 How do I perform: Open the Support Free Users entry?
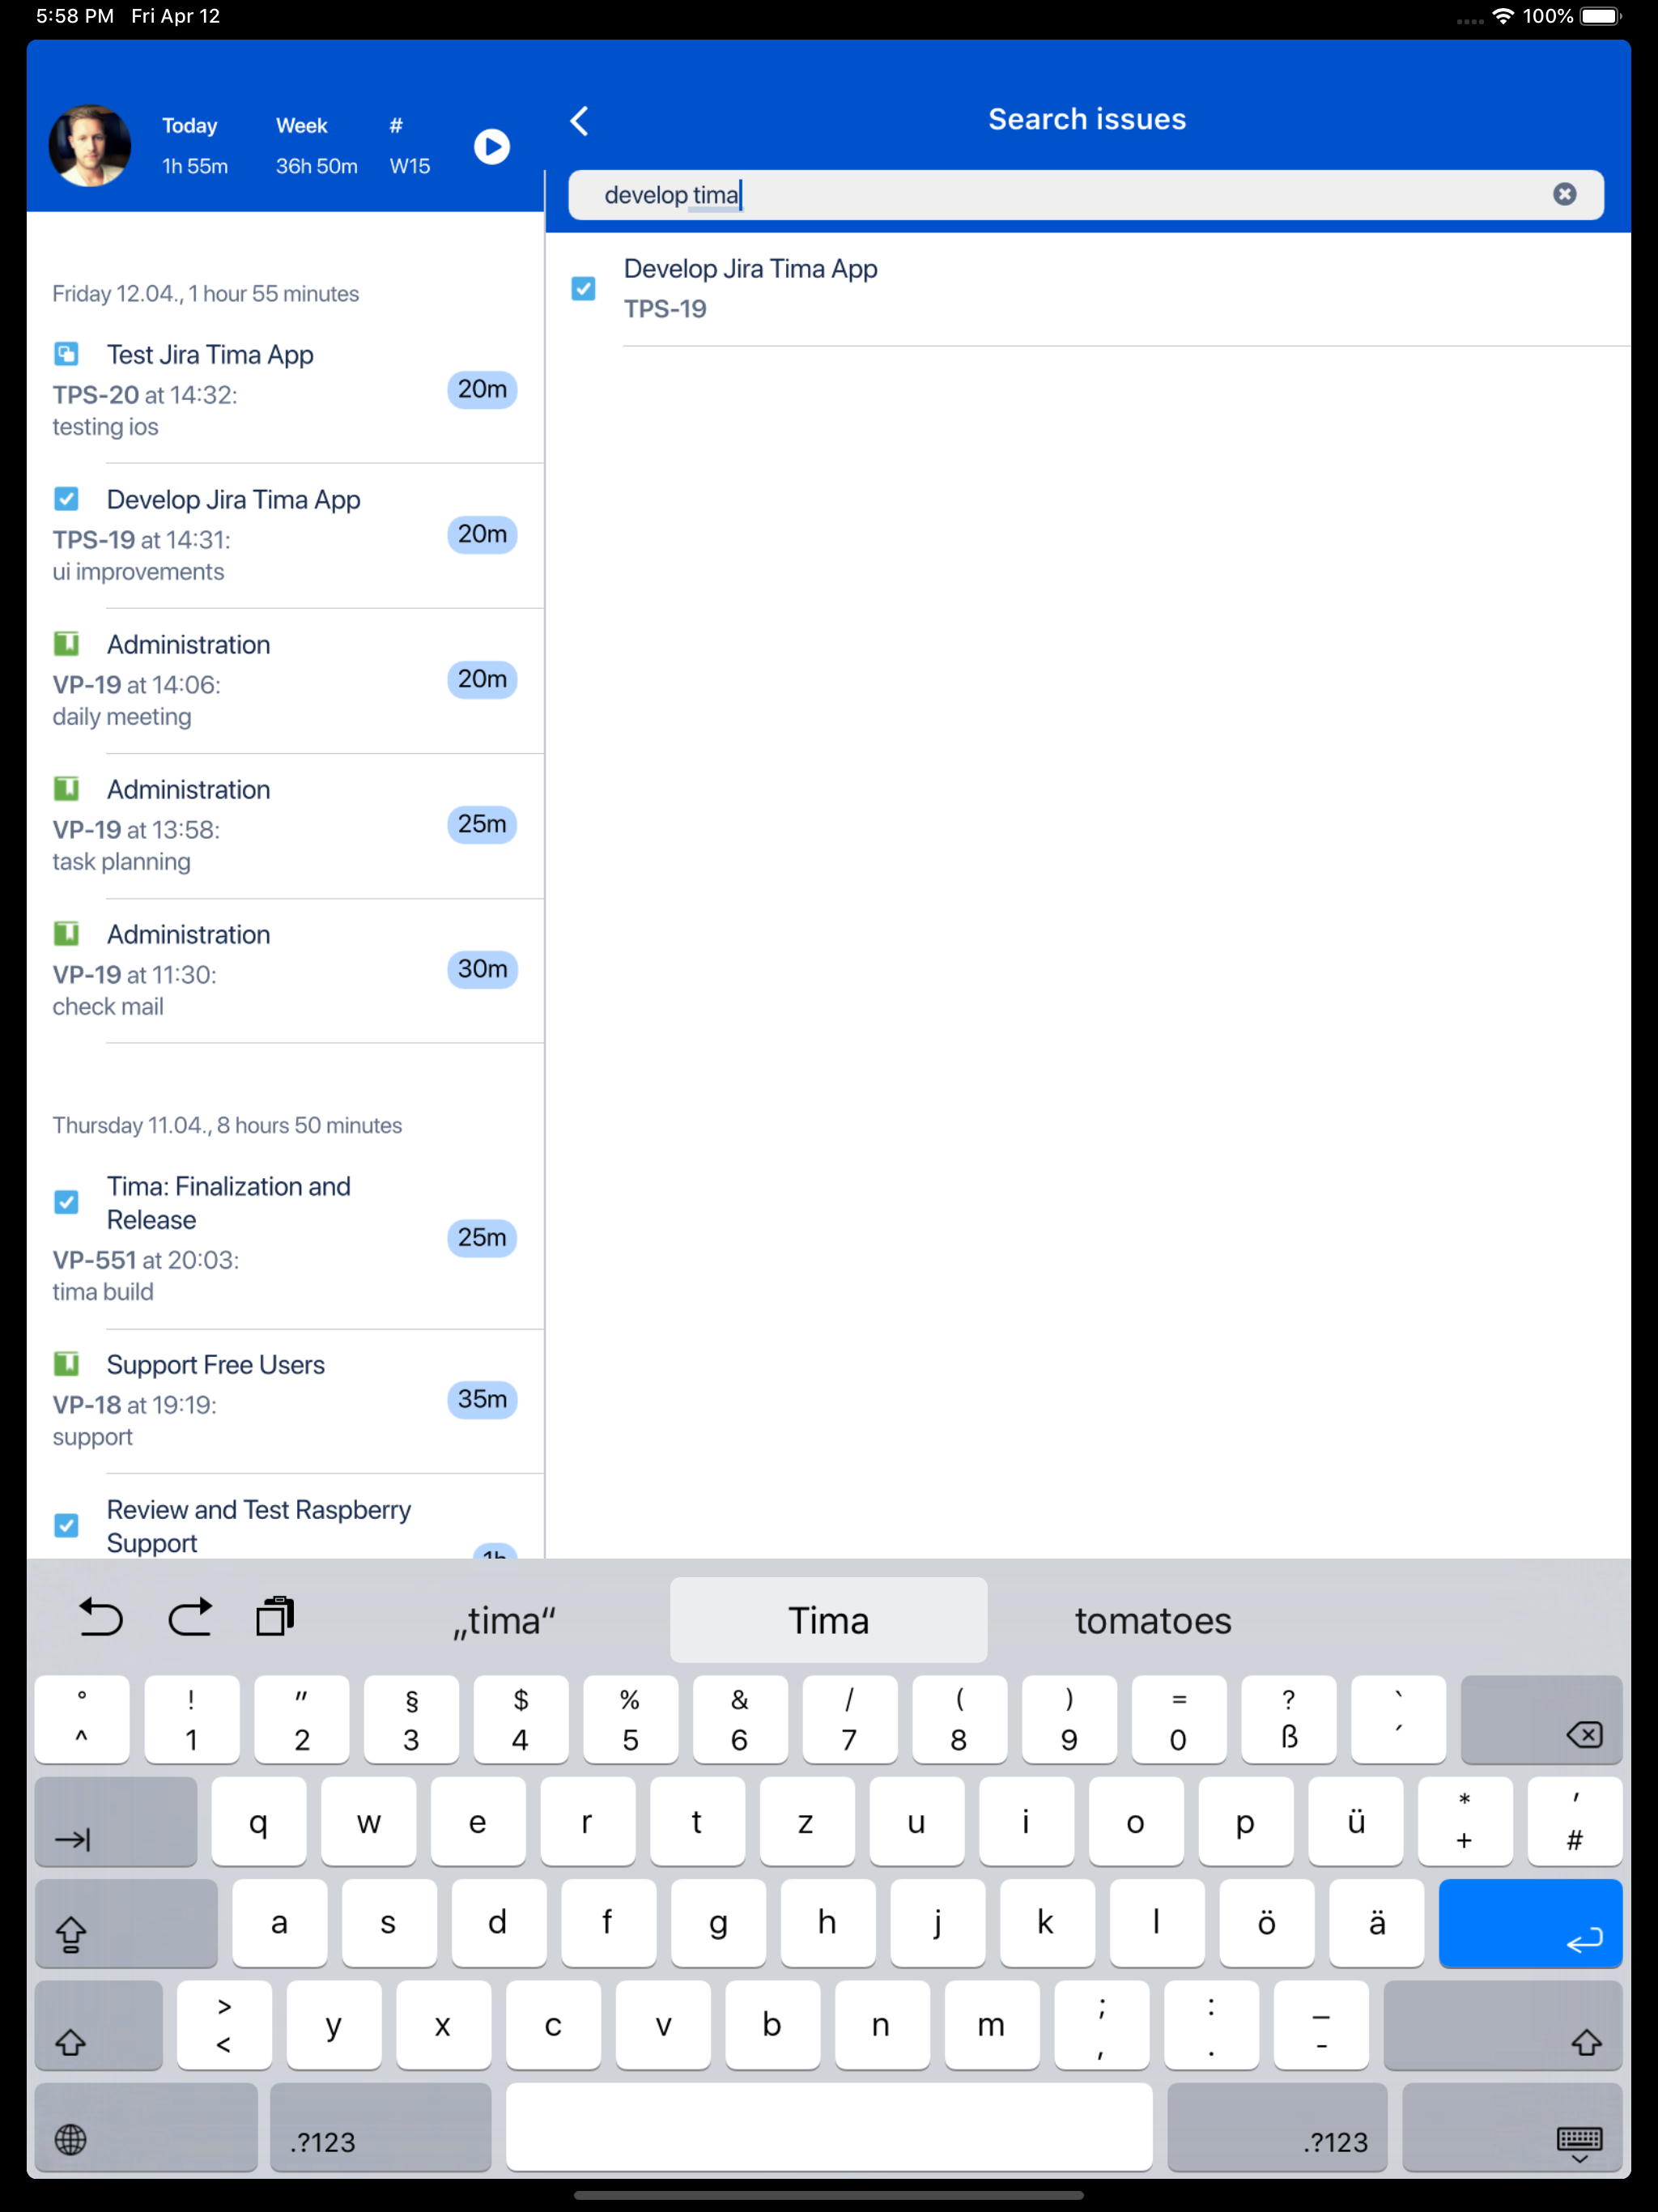pyautogui.click(x=285, y=1400)
